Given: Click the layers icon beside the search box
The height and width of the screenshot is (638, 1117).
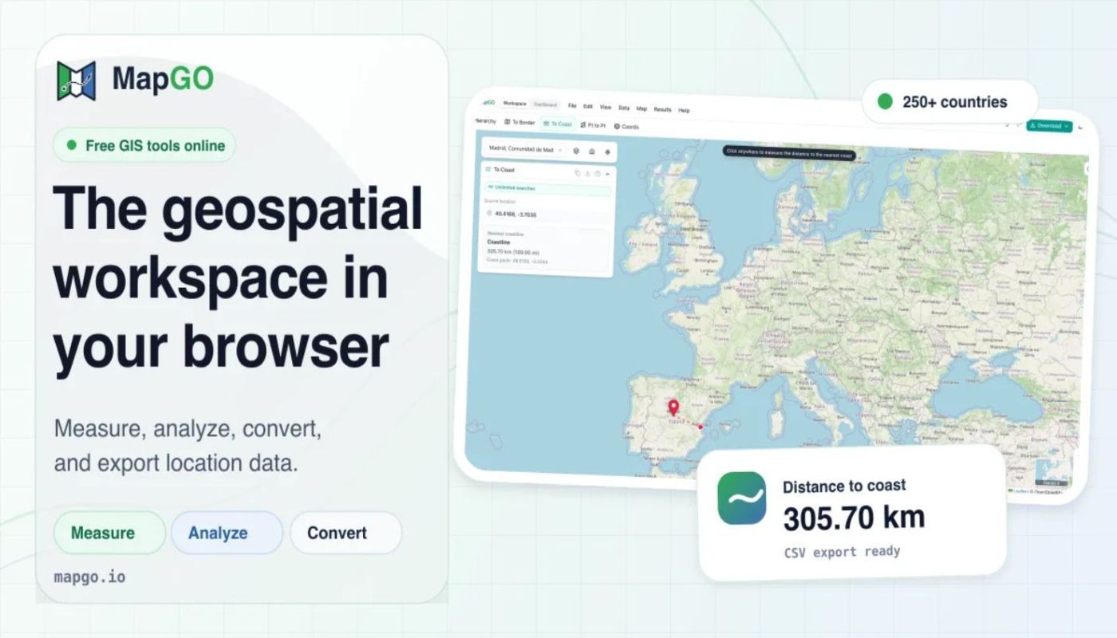Looking at the screenshot, I should 576,151.
